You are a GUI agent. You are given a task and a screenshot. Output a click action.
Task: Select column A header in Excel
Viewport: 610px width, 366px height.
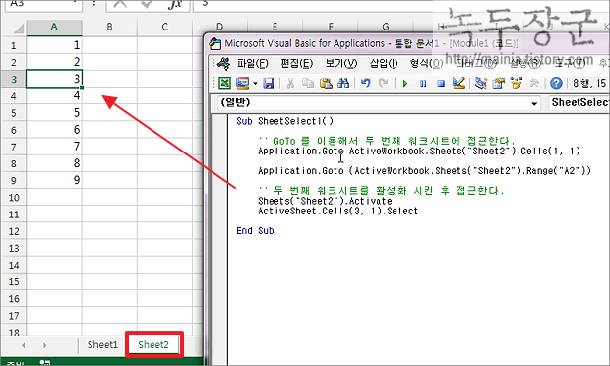click(x=54, y=28)
